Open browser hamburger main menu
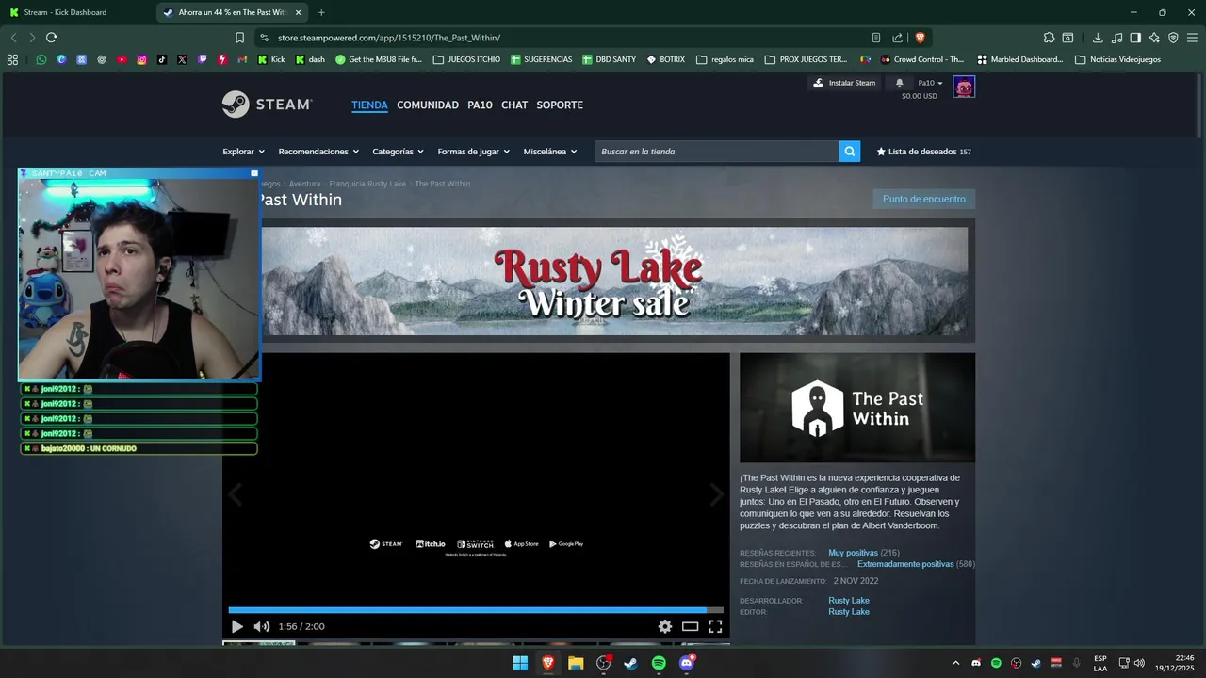This screenshot has height=678, width=1206. [1192, 38]
